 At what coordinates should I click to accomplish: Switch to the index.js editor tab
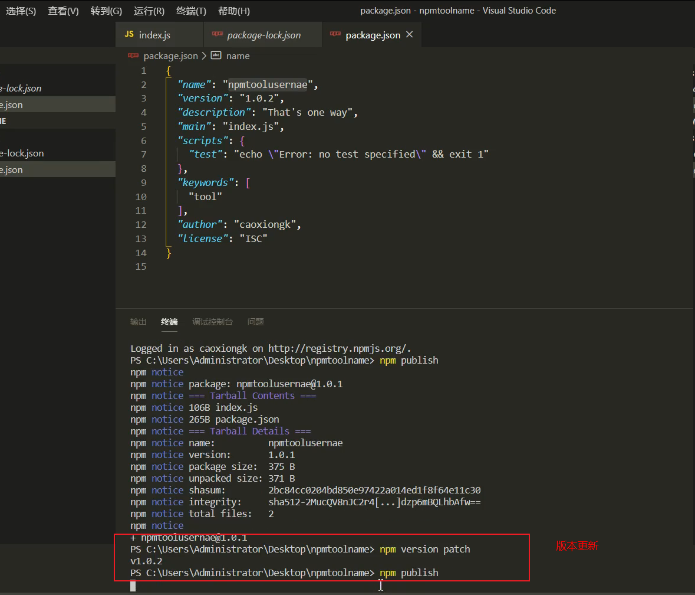(159, 35)
